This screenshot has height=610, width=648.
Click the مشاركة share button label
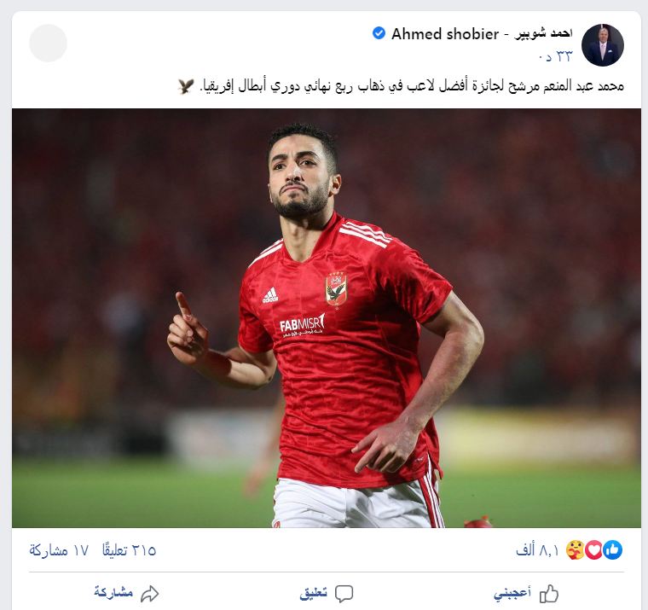(x=113, y=592)
